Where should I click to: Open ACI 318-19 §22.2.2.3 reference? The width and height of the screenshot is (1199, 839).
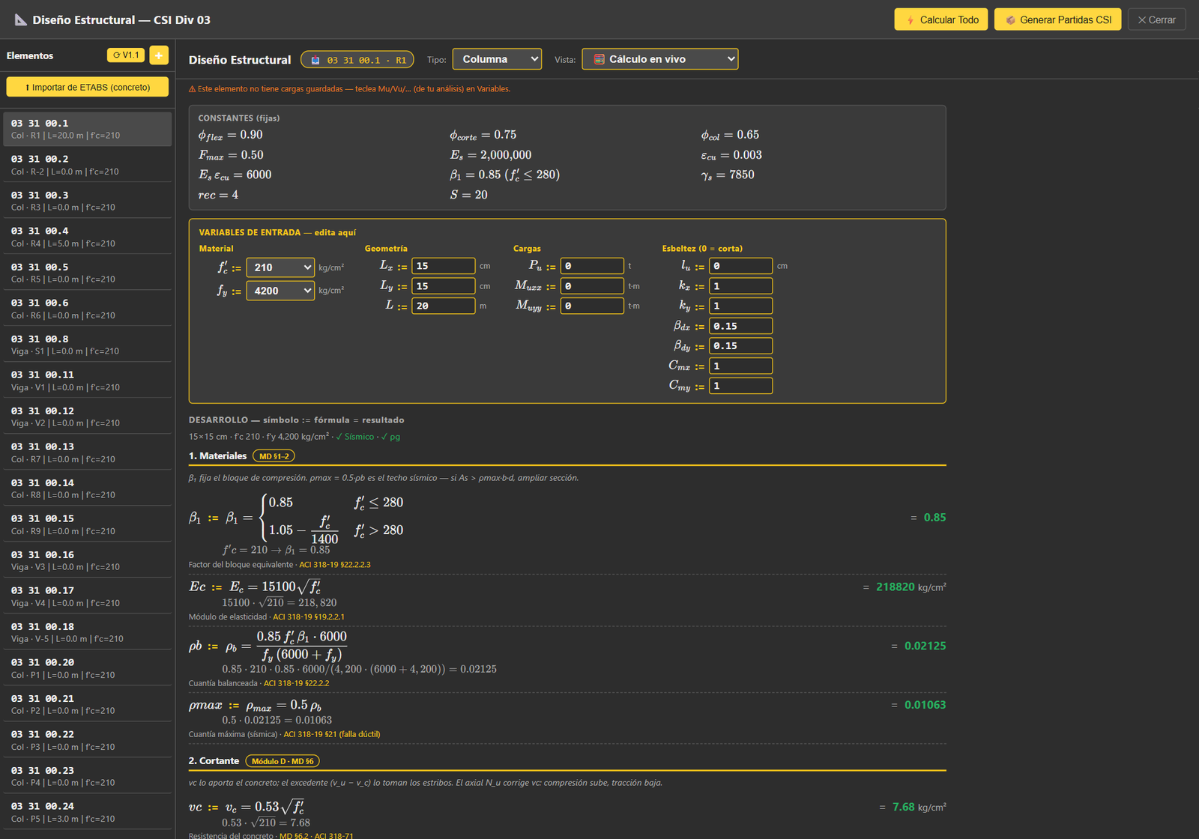point(335,565)
